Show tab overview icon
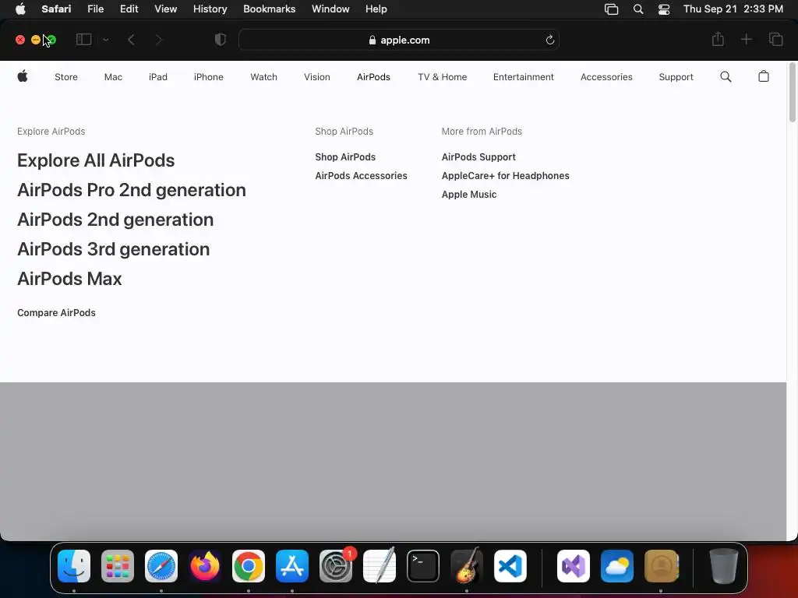798x598 pixels. [x=775, y=39]
